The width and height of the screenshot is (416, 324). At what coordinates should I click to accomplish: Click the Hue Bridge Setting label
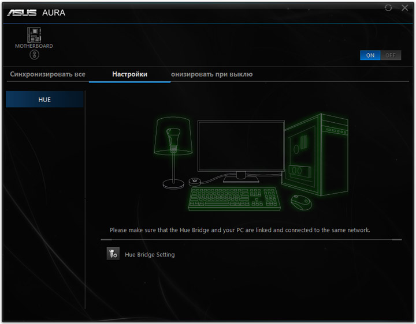click(x=150, y=255)
